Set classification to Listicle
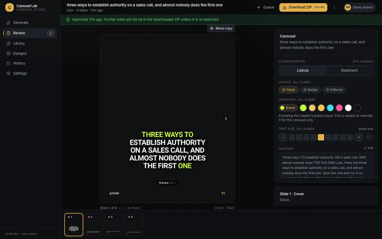Image resolution: width=382 pixels, height=239 pixels. point(302,70)
